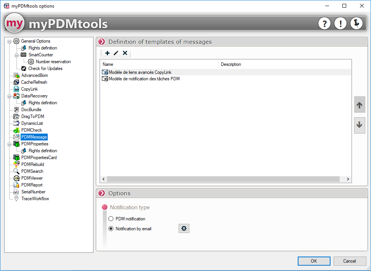Click the add template plus icon

tap(107, 53)
